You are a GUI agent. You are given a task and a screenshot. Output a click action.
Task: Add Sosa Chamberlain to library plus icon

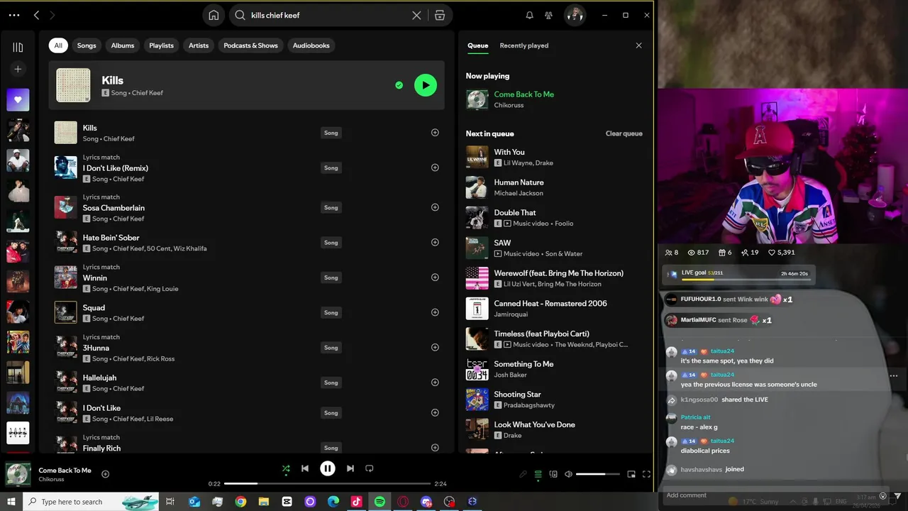click(x=435, y=207)
